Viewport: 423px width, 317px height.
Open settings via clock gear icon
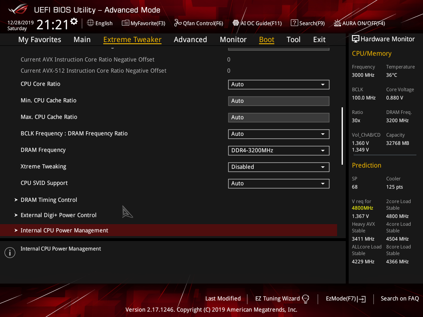click(74, 21)
